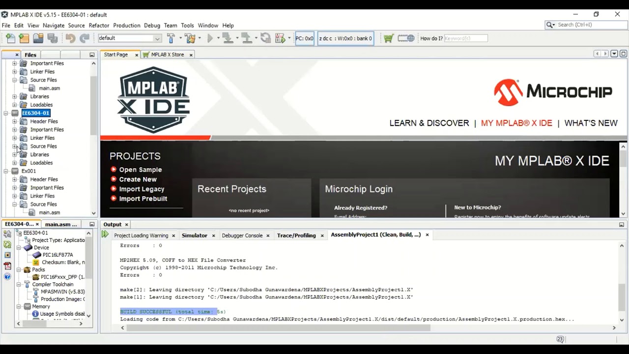Click Open Sample link
Viewport: 629px width, 354px height.
140,170
